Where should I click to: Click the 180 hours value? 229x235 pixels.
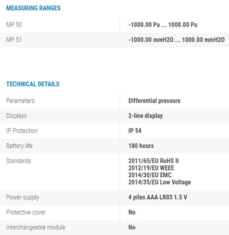click(x=141, y=146)
